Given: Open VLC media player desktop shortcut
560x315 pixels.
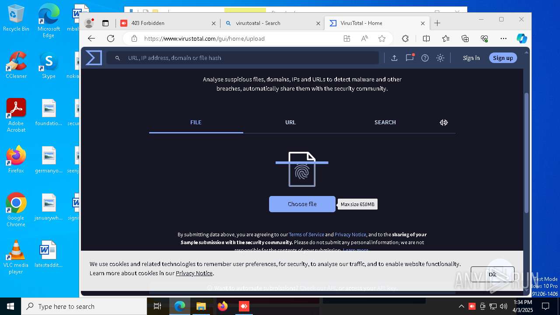Looking at the screenshot, I should pos(16,257).
